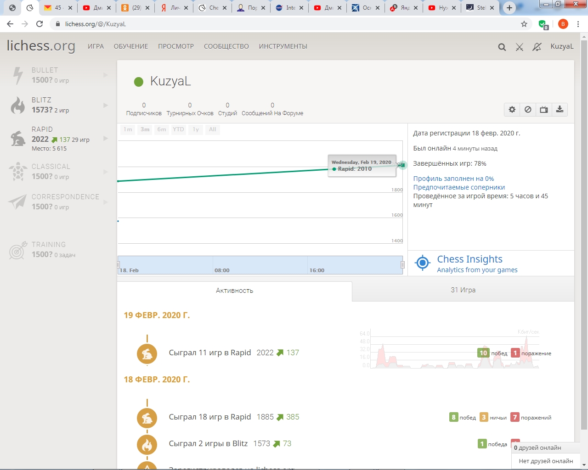Open ПРОСМОТР menu
This screenshot has width=588, height=470.
(176, 46)
